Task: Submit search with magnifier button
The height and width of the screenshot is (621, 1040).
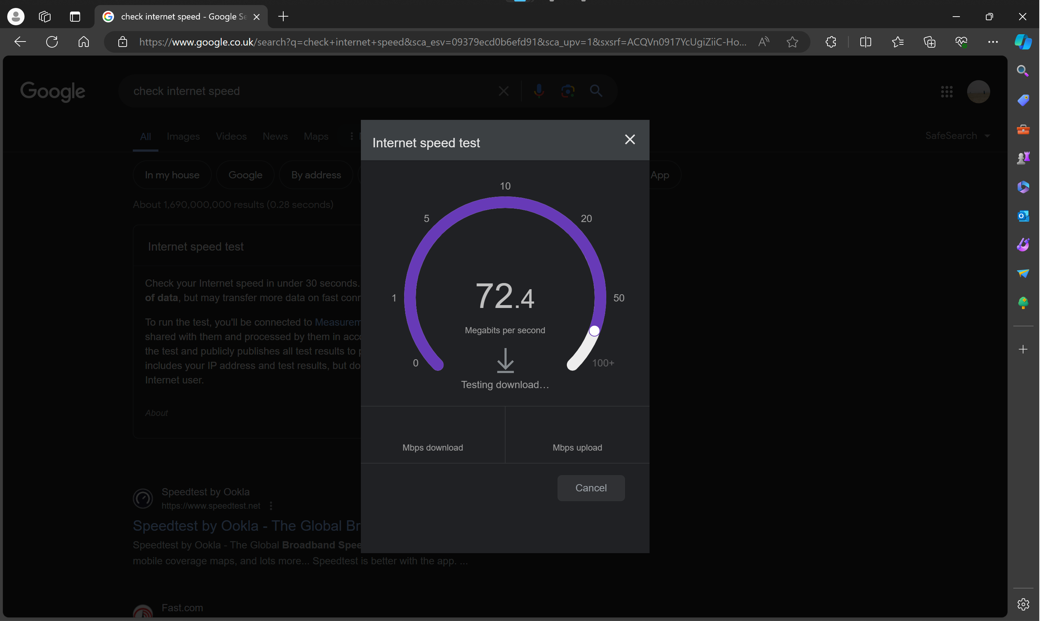Action: [596, 91]
